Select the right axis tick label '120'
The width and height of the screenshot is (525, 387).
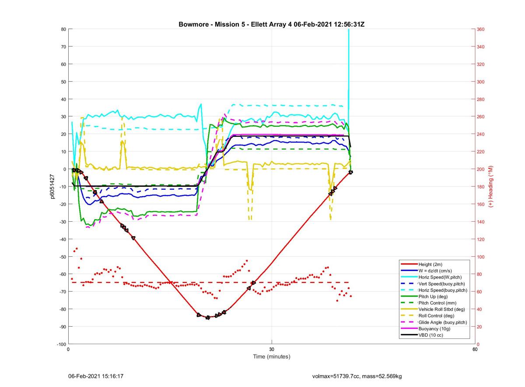tap(481, 239)
